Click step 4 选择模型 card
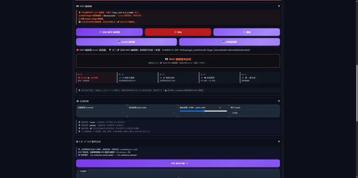The height and width of the screenshot is (178, 358). coord(219,78)
